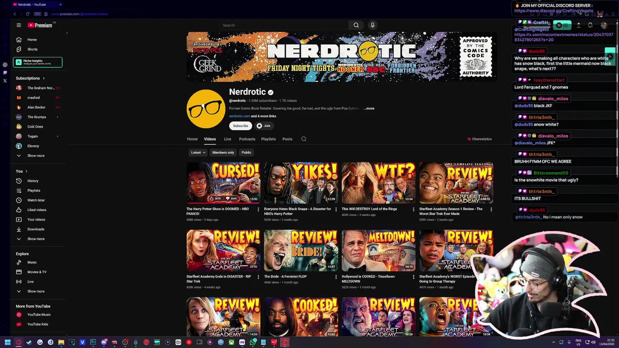Open options menu for The Bride video
The image size is (619, 348).
point(336,277)
